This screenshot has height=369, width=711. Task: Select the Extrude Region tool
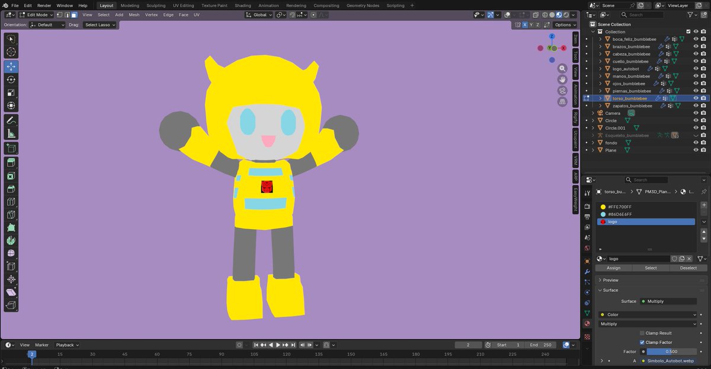tap(11, 163)
